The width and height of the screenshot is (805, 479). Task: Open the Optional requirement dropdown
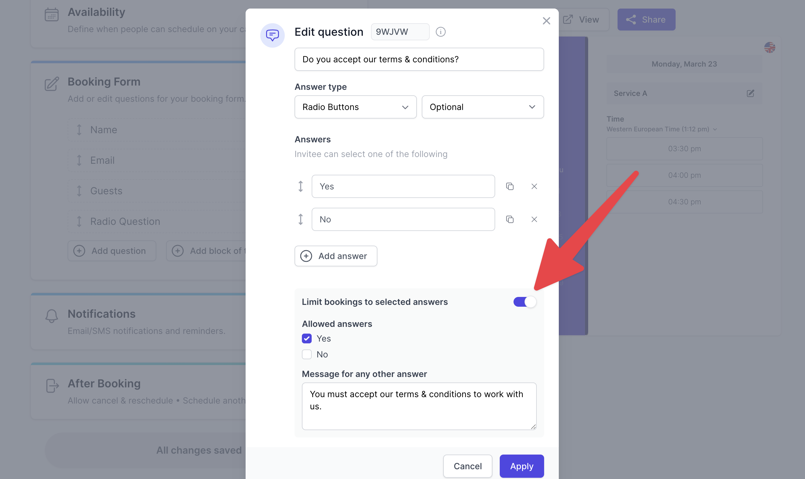pyautogui.click(x=483, y=107)
